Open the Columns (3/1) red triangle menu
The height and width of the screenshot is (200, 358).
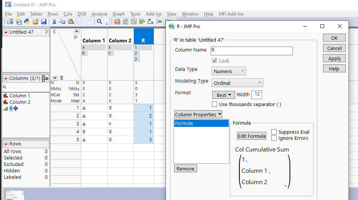click(x=6, y=79)
